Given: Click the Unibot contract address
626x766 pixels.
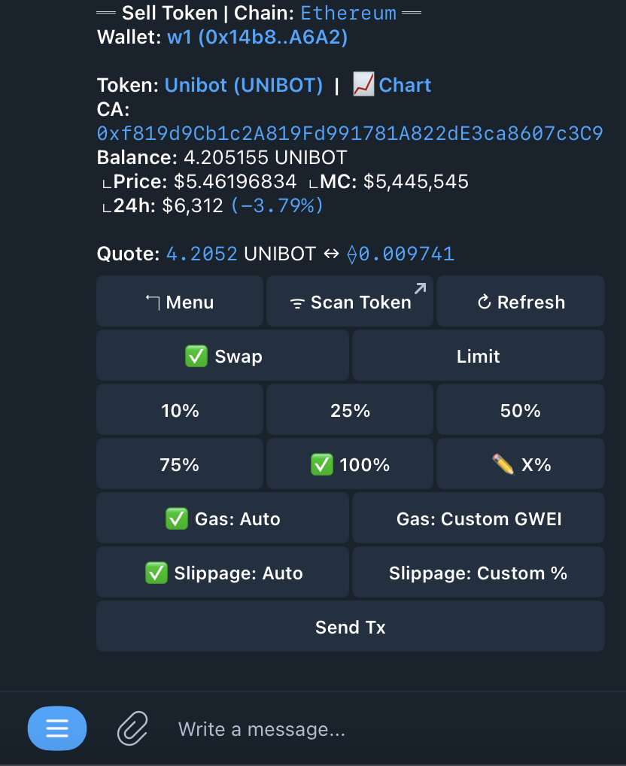Looking at the screenshot, I should (350, 134).
